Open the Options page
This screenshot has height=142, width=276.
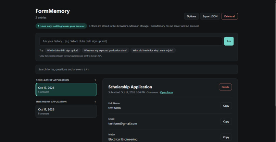point(191,16)
